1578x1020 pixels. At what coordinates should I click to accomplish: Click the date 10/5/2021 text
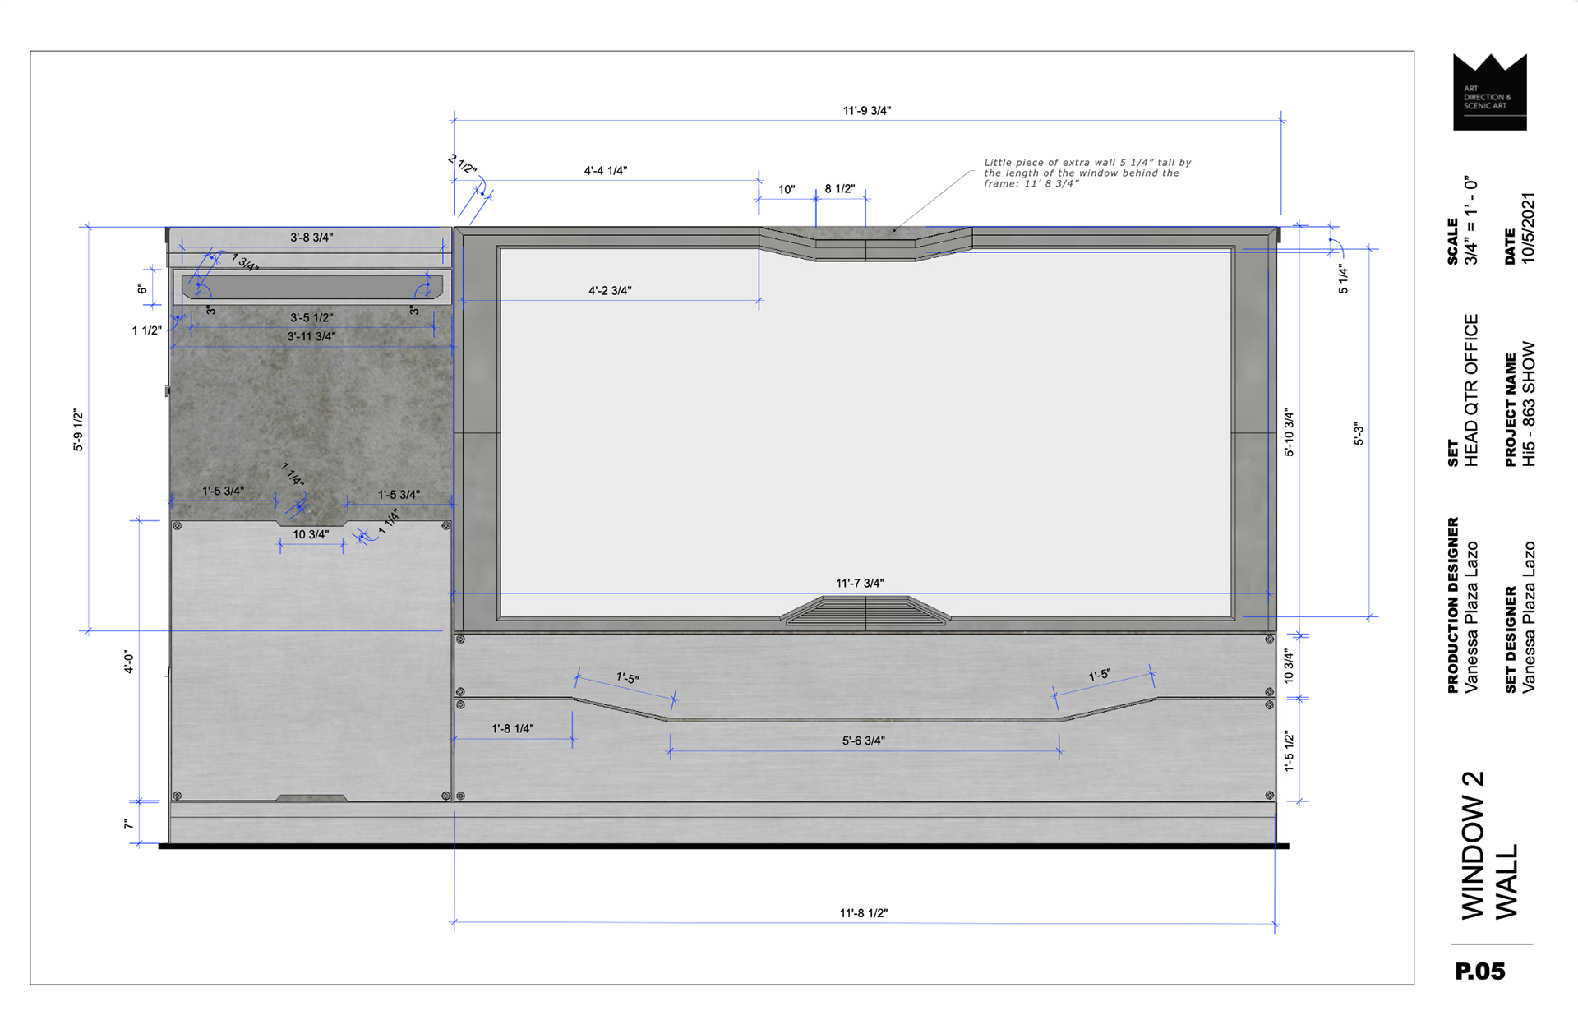(x=1528, y=228)
